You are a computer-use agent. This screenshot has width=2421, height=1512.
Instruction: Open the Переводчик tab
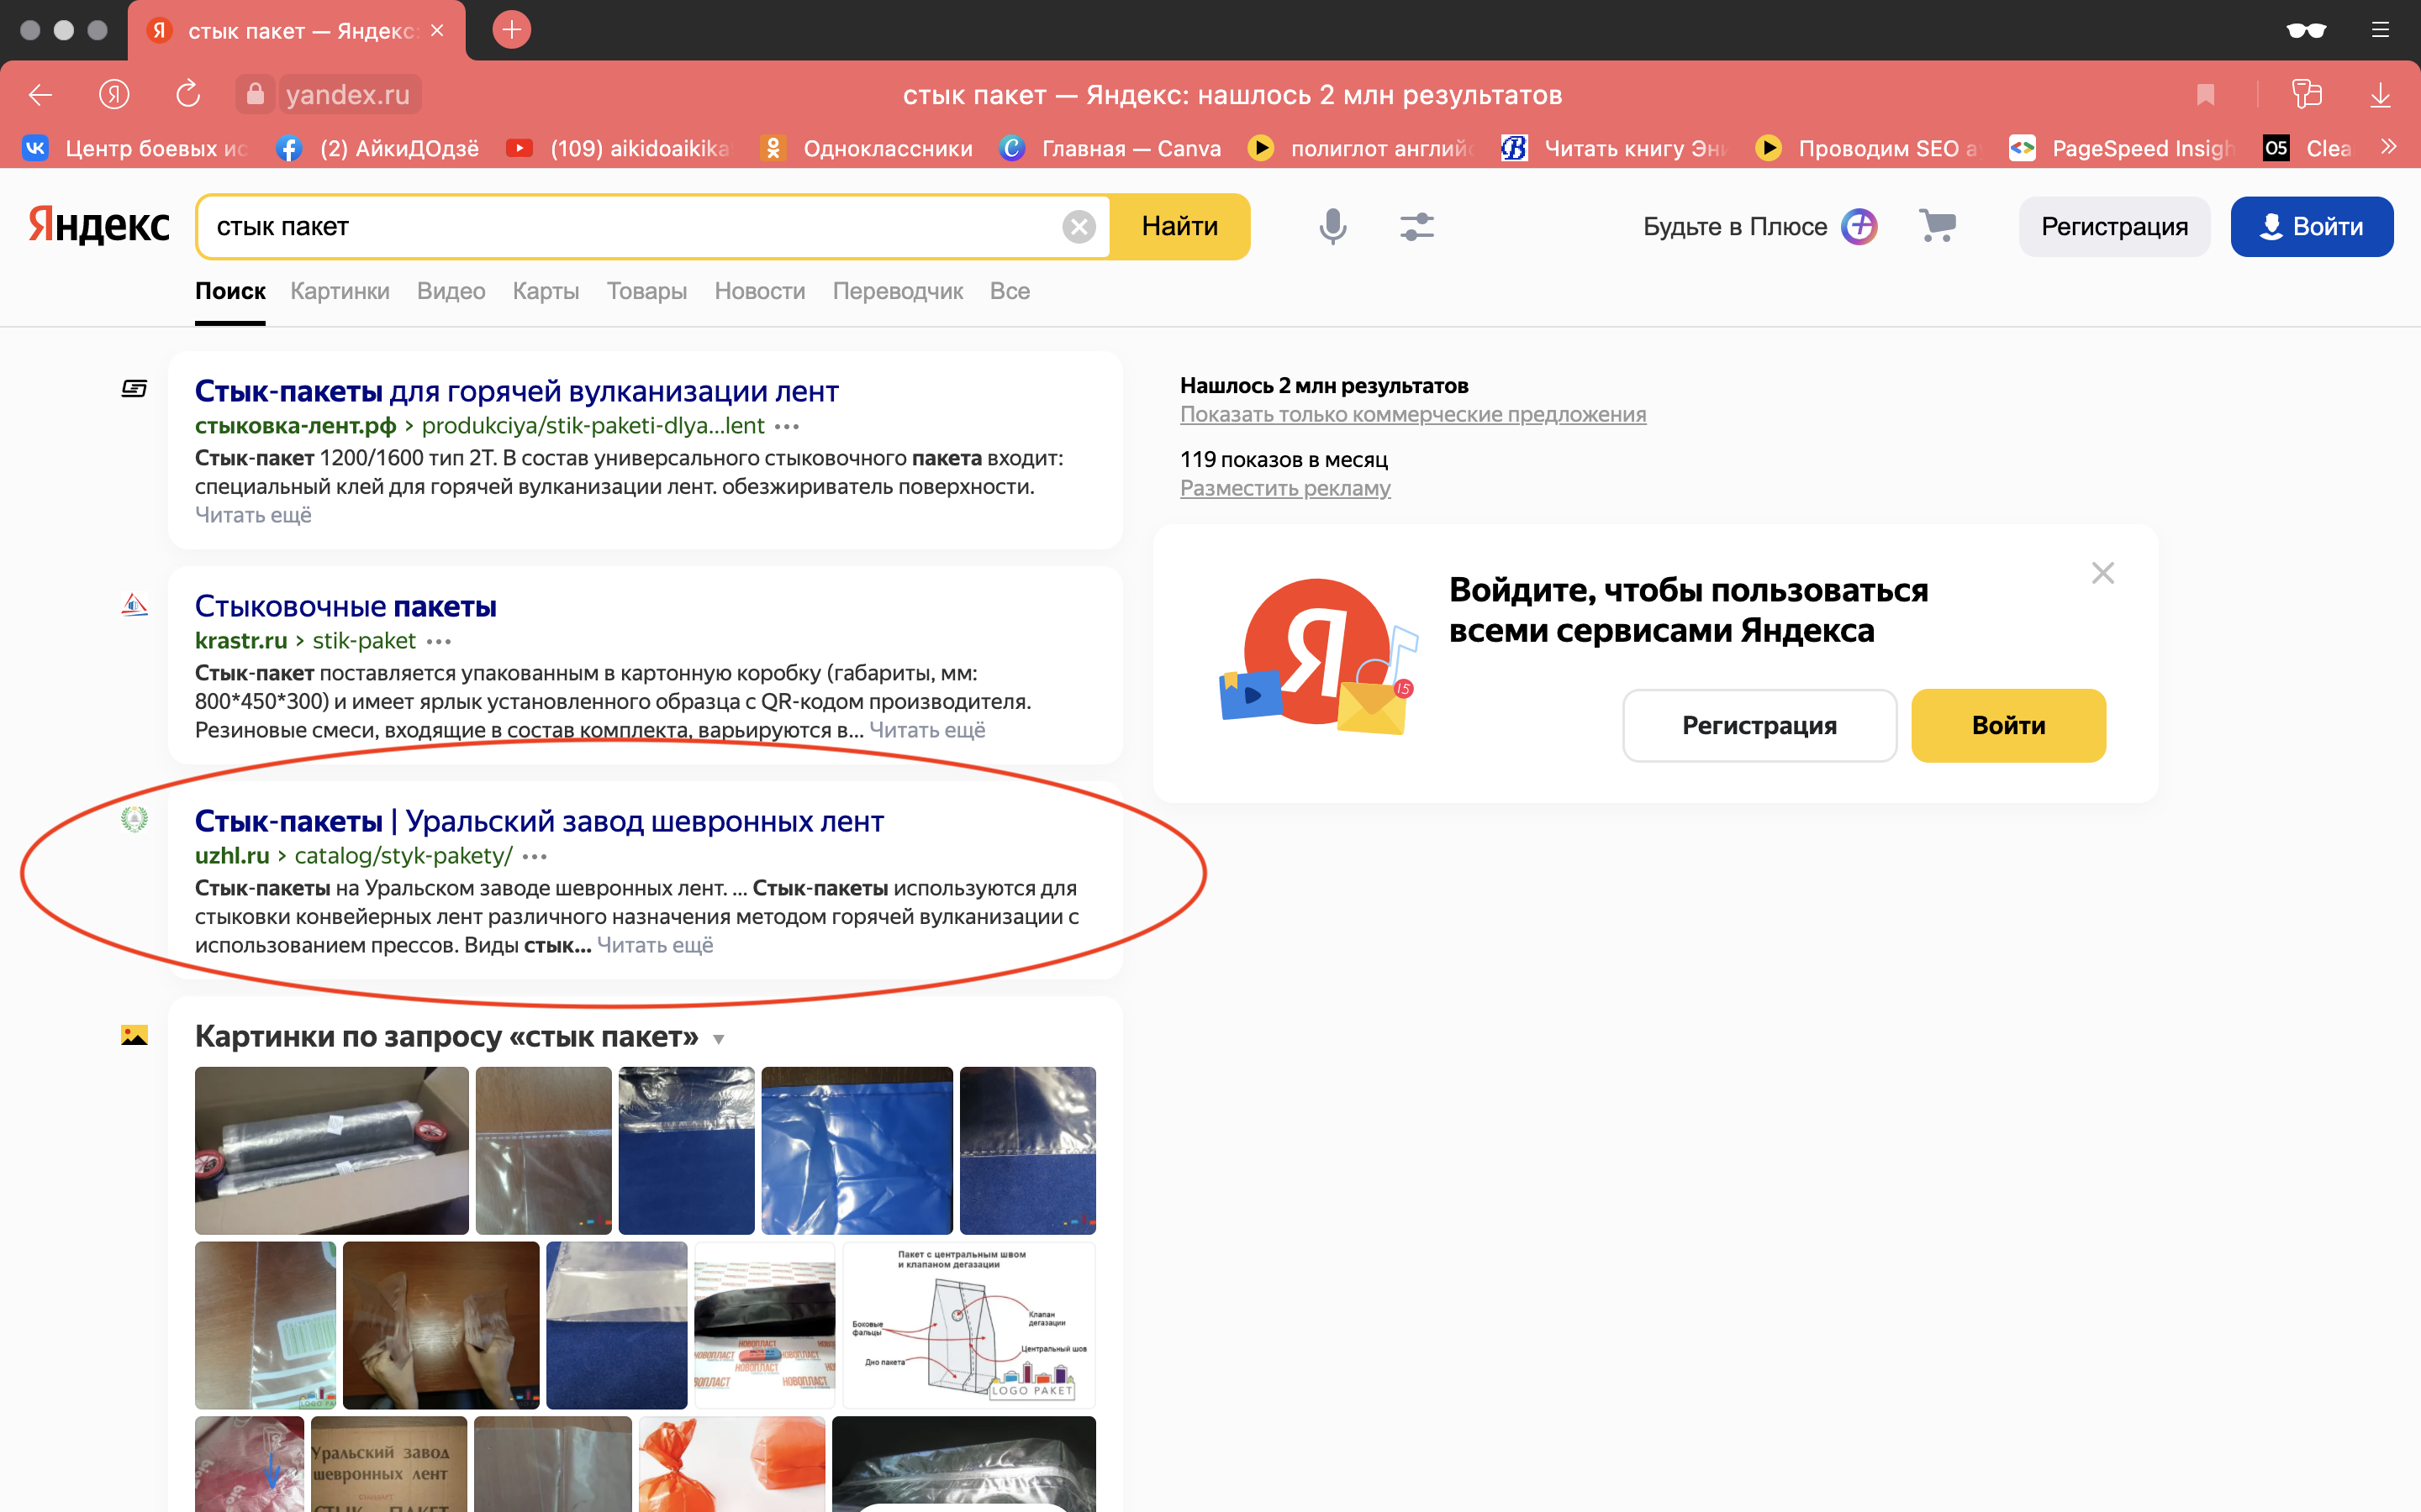point(898,291)
